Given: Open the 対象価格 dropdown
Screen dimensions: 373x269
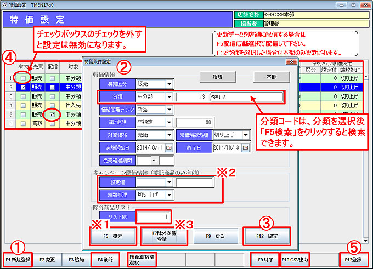Looking at the screenshot, I should [x=169, y=135].
